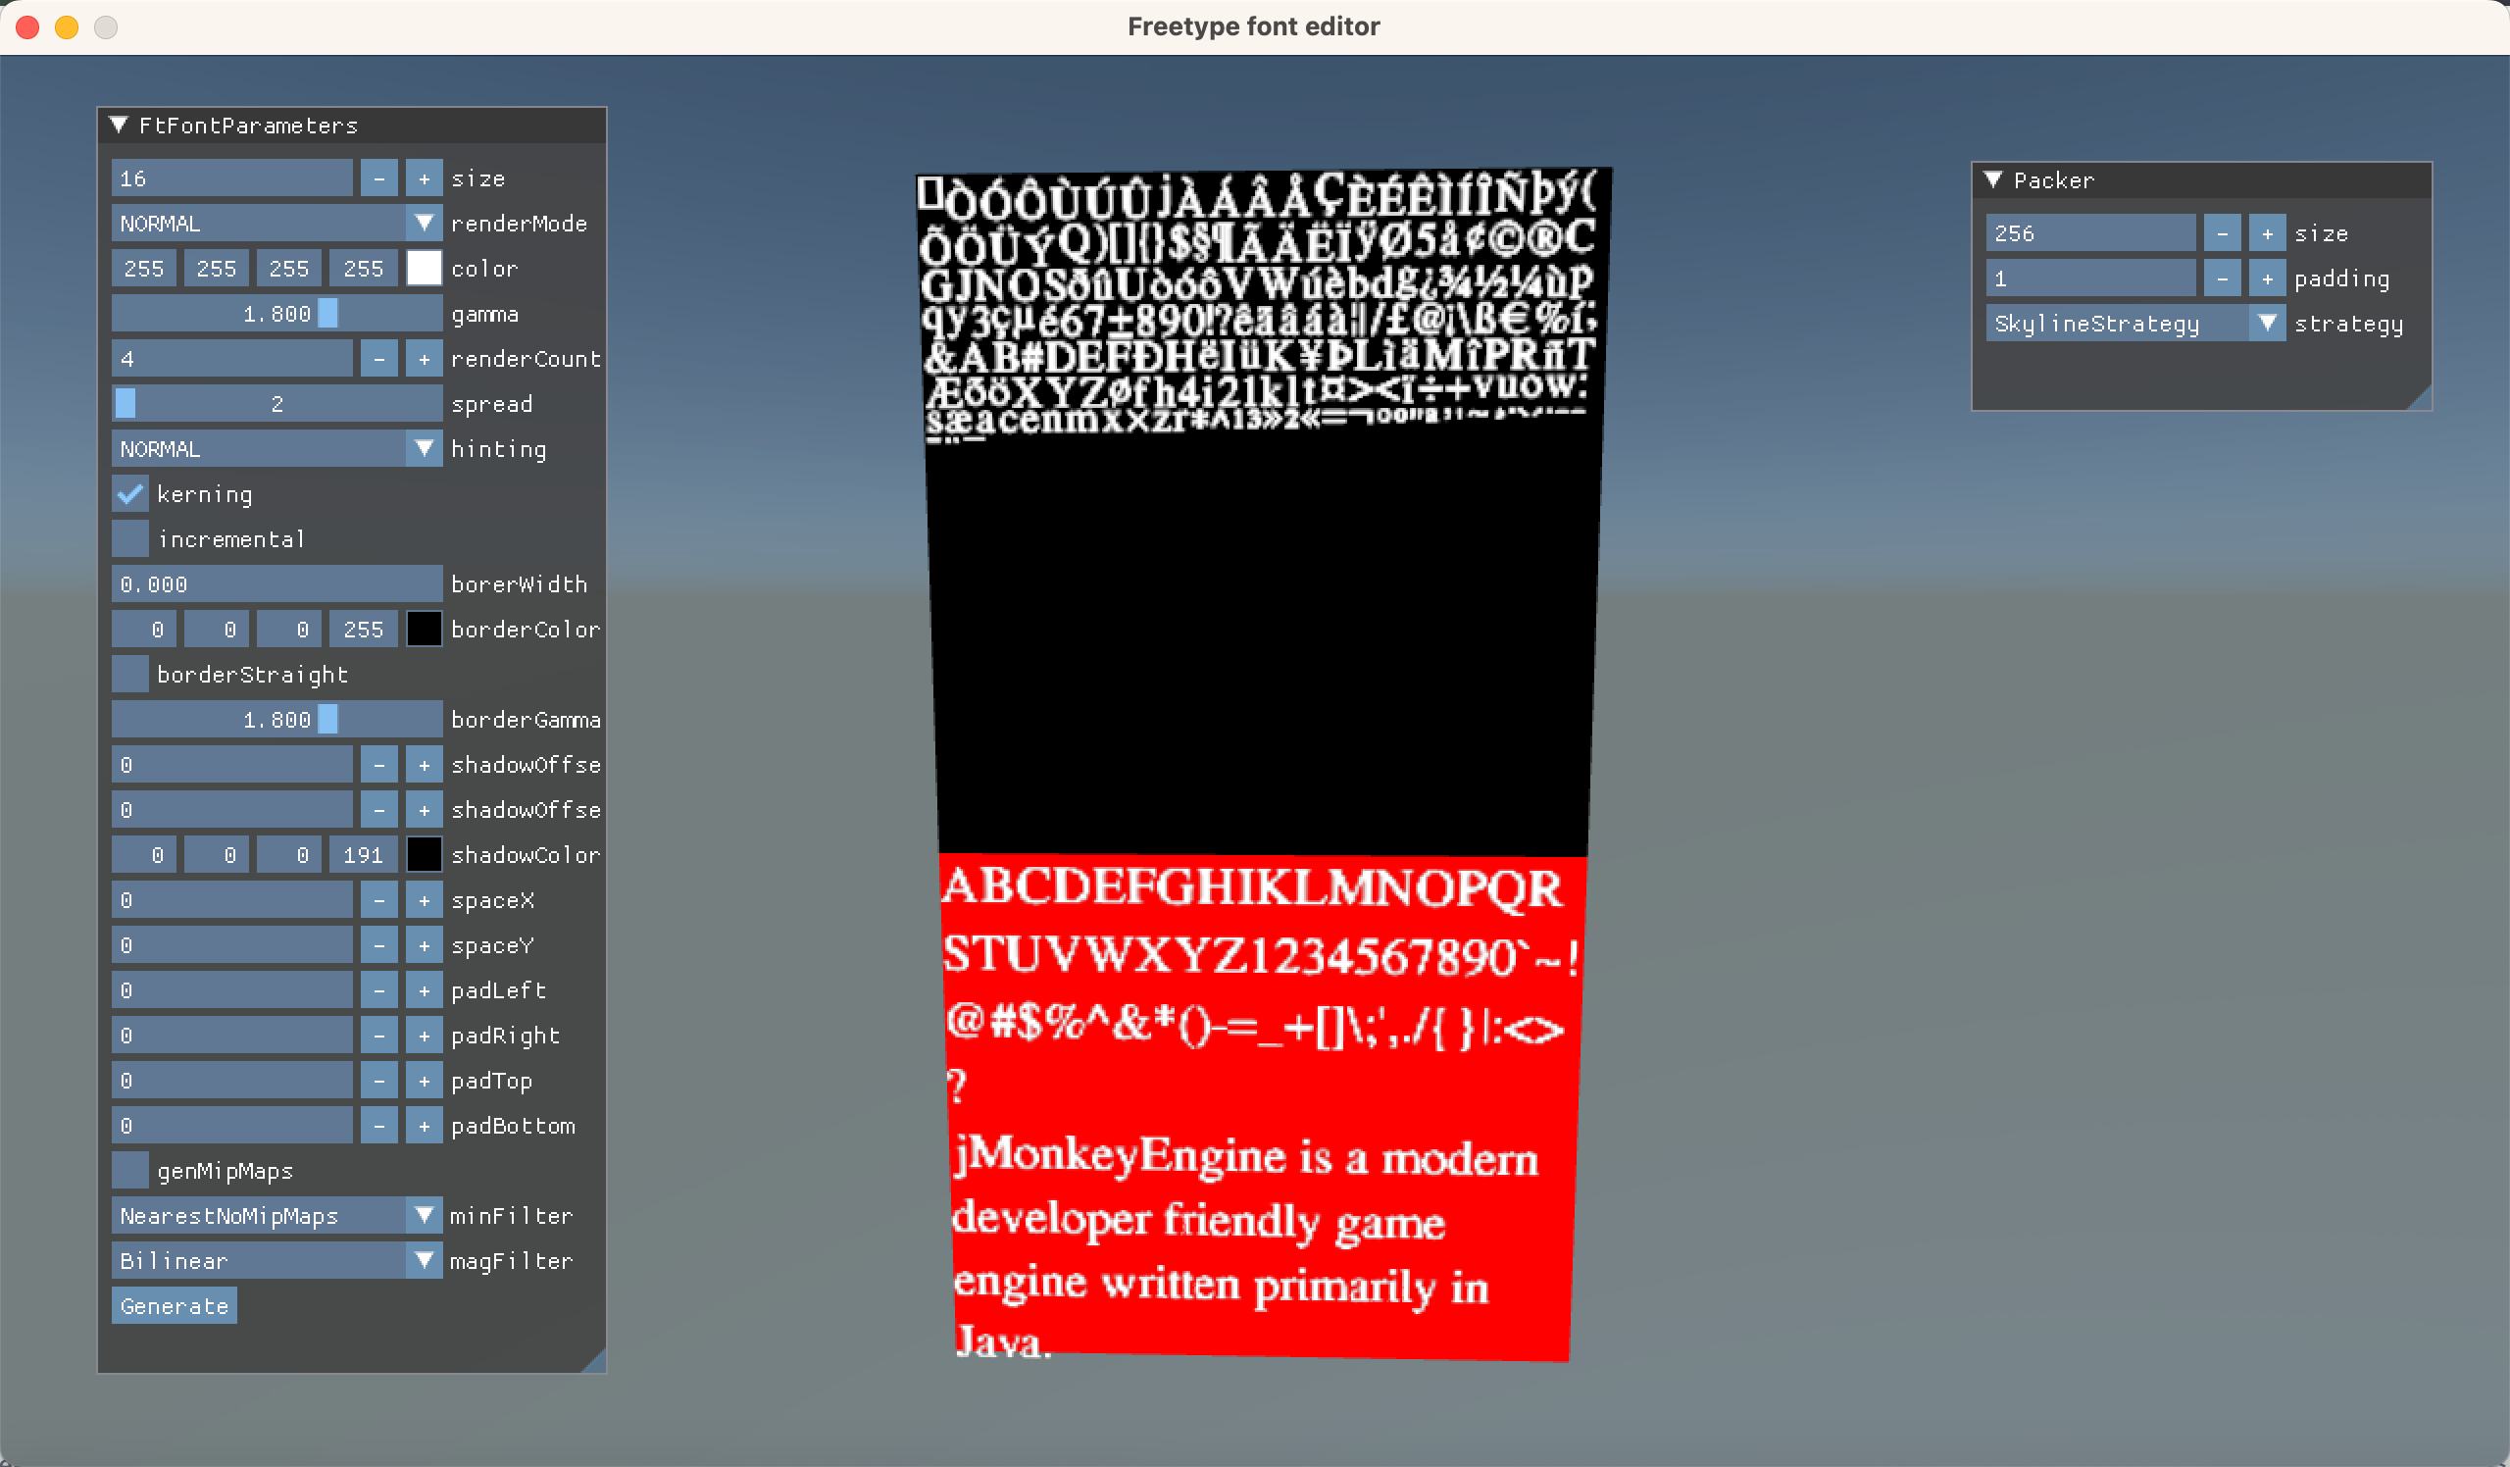Enable the incremental checkbox
Image resolution: width=2510 pixels, height=1467 pixels.
coord(130,538)
